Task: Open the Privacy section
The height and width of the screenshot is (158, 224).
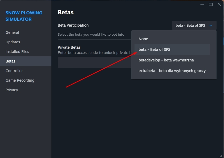Action: click(x=12, y=90)
